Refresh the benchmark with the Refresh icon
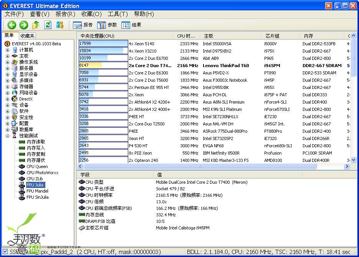The image size is (359, 257). [48, 25]
